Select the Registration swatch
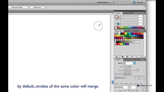Viewport: 164px width, 92px height. 117,33
